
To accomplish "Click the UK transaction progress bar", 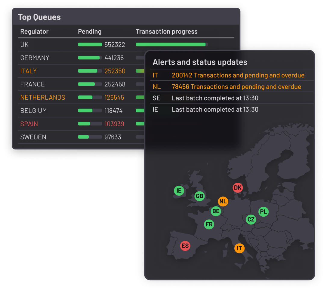I will 171,44.
